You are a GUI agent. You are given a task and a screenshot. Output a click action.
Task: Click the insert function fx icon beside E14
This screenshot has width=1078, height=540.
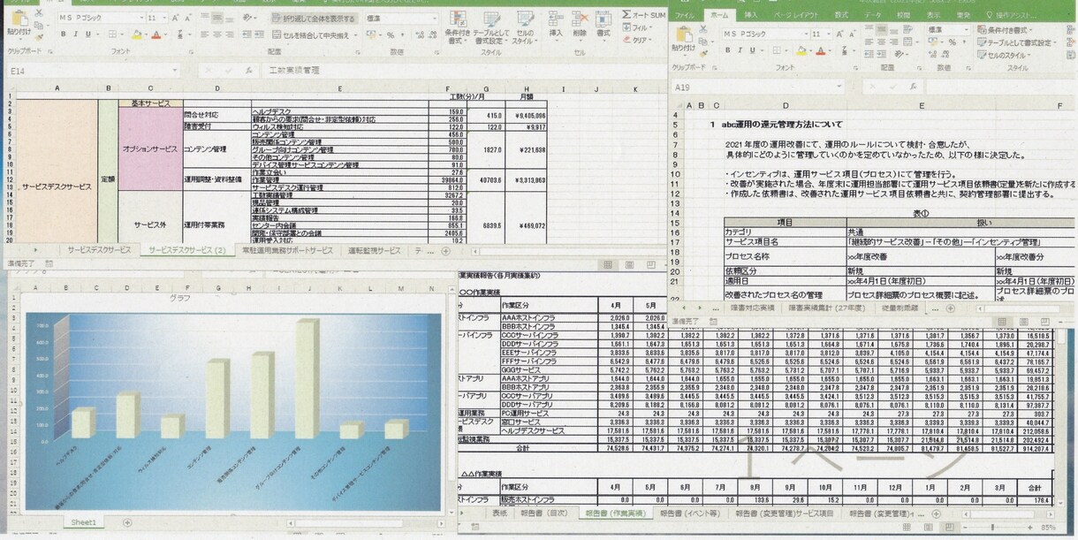(249, 70)
